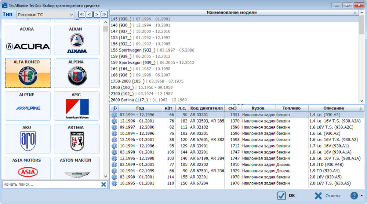Open info icon for 2.0 16V (930.A5)
The width and height of the screenshot is (367, 204).
tap(114, 177)
